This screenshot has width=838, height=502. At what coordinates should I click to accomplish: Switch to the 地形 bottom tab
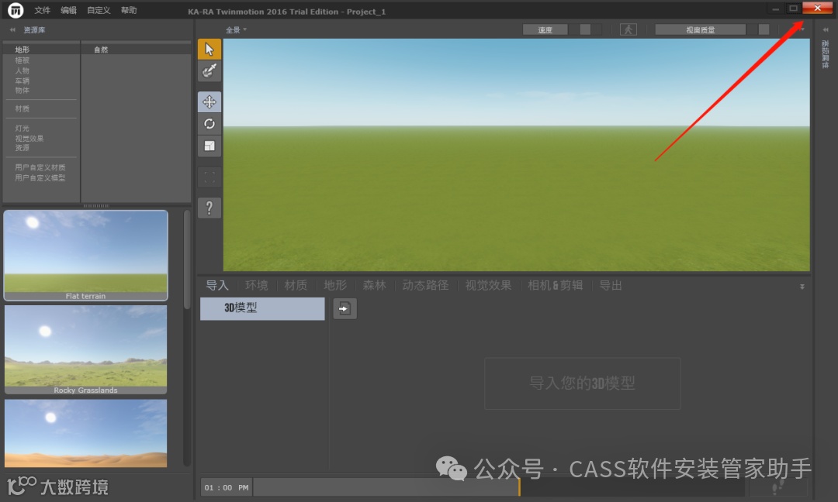pyautogui.click(x=335, y=285)
